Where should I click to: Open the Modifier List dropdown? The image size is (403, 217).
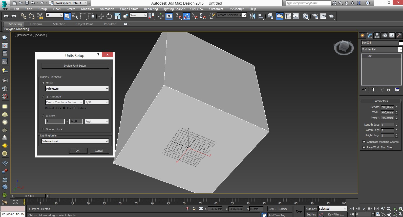point(381,49)
